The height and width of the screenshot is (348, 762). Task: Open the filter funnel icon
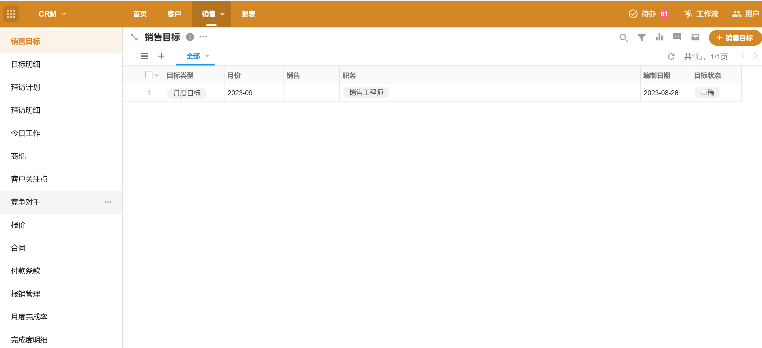(641, 38)
